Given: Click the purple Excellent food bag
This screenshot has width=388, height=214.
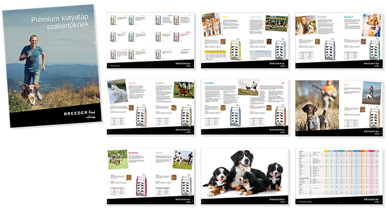Looking at the screenshot, I should click(x=330, y=50).
